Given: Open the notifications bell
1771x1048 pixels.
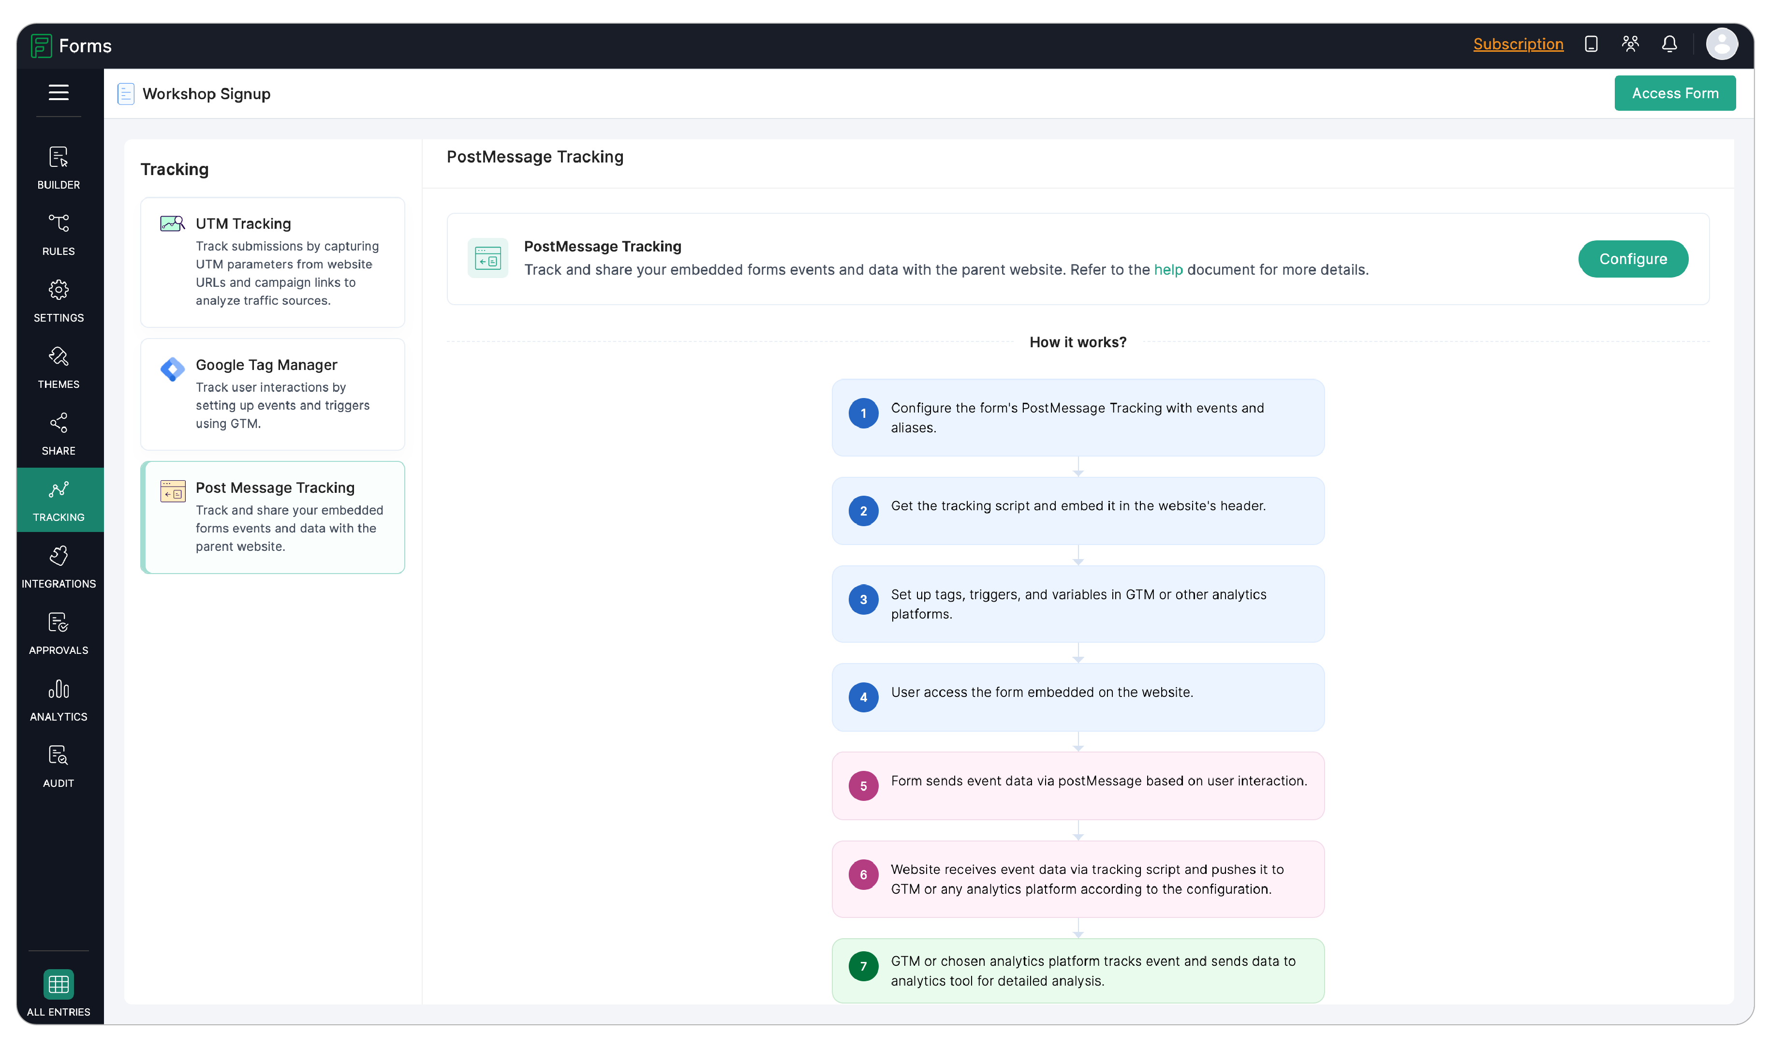Looking at the screenshot, I should click(x=1669, y=44).
